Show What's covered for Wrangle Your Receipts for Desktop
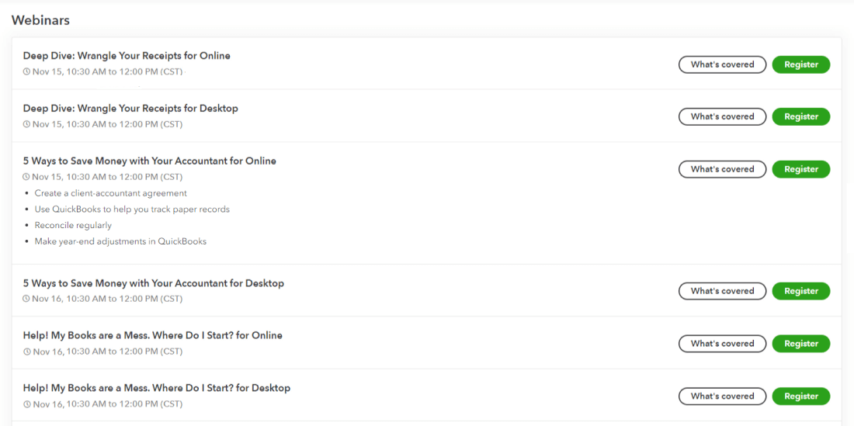This screenshot has width=854, height=426. click(x=722, y=116)
